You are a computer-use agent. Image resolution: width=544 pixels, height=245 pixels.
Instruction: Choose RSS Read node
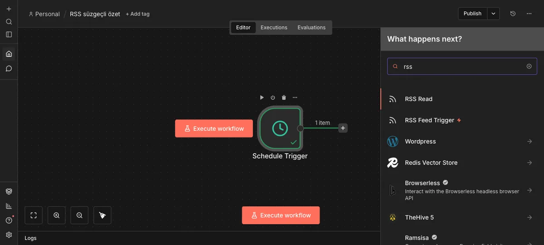462,99
